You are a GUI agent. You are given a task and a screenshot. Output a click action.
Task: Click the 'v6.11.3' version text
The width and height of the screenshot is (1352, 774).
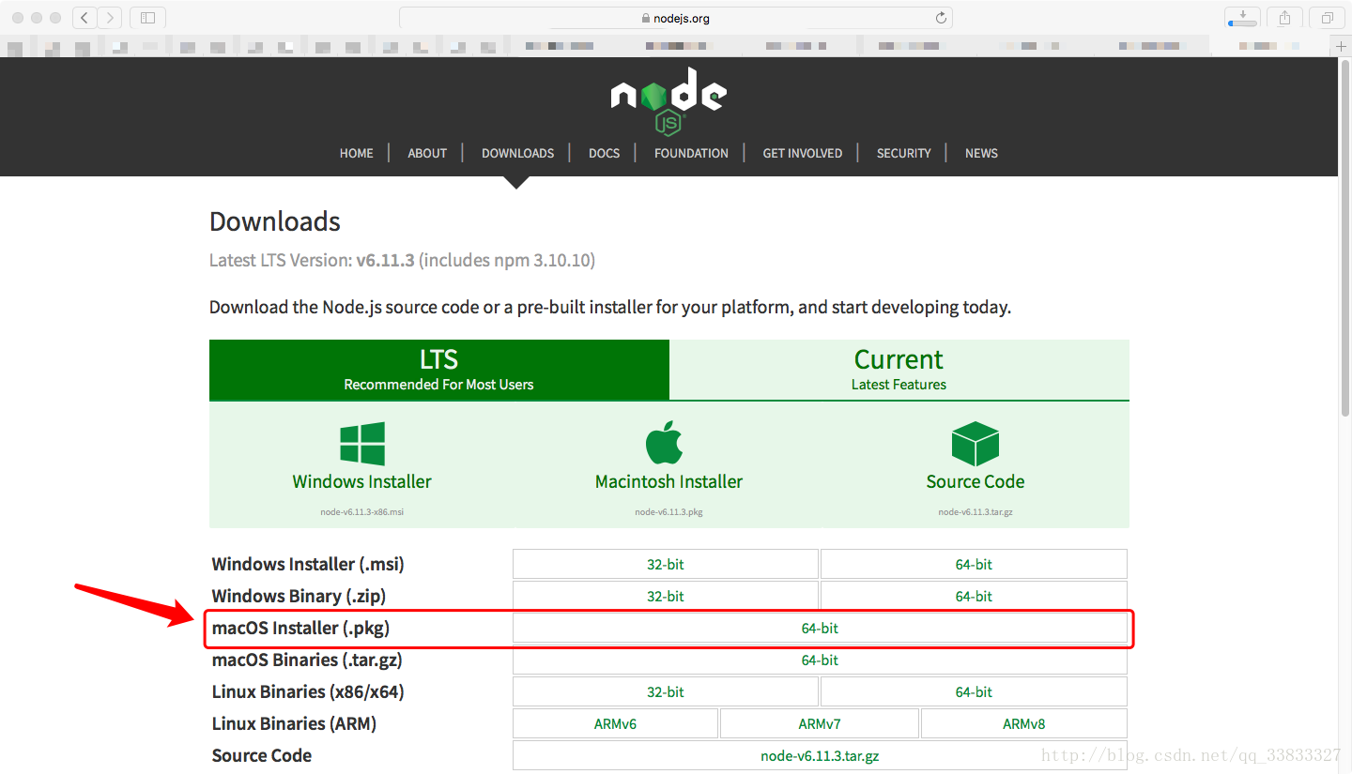385,260
